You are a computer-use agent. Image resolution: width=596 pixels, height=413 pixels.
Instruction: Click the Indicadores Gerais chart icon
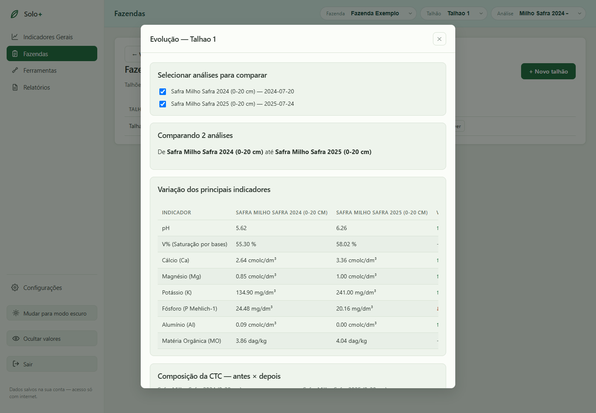click(15, 37)
